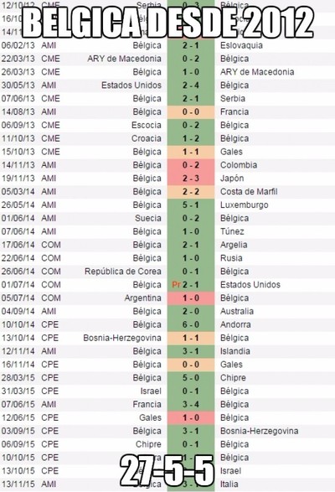Screen dimensions: 335x492
Task: Click Escocia team name on 06/09/13
Action: (147, 125)
